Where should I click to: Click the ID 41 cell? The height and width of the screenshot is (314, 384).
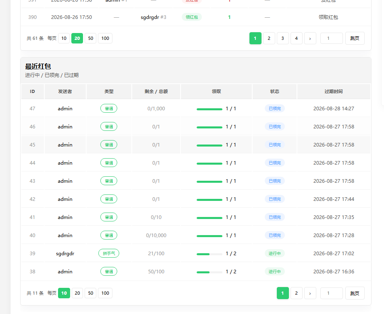(x=32, y=217)
